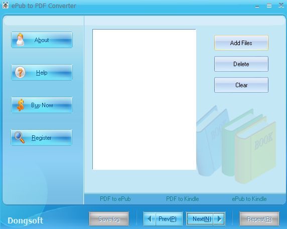Open the About dialog
This screenshot has height=229, width=287.
coord(42,40)
